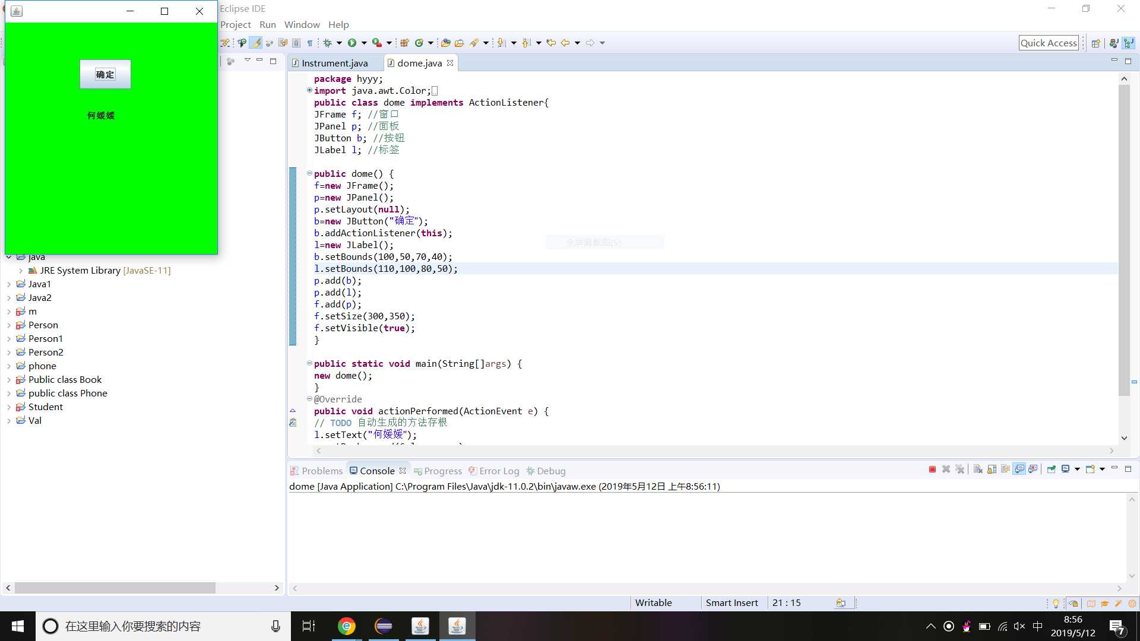The image size is (1140, 641).
Task: Click the Coverage run icon in toolbar
Action: point(376,43)
